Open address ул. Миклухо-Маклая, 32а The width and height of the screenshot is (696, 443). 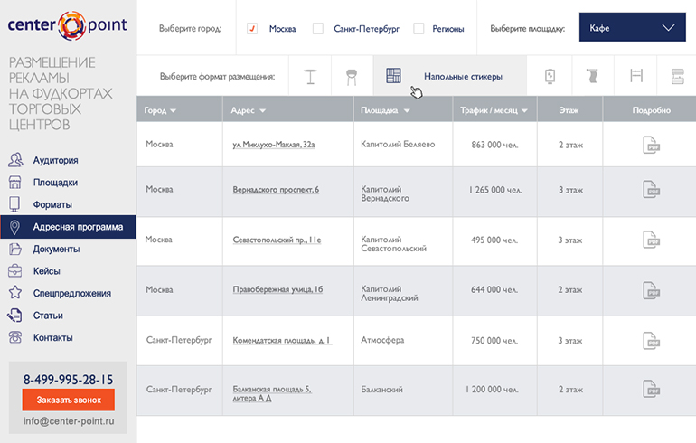click(274, 145)
